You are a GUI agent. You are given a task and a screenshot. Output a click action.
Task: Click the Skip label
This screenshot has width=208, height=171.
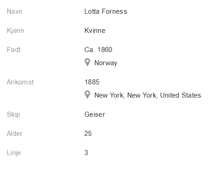tap(13, 114)
